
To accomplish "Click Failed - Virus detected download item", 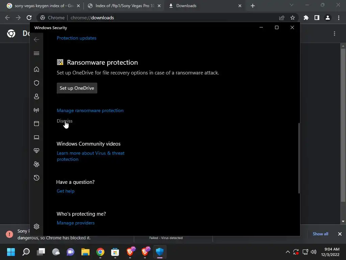I will click(166, 238).
